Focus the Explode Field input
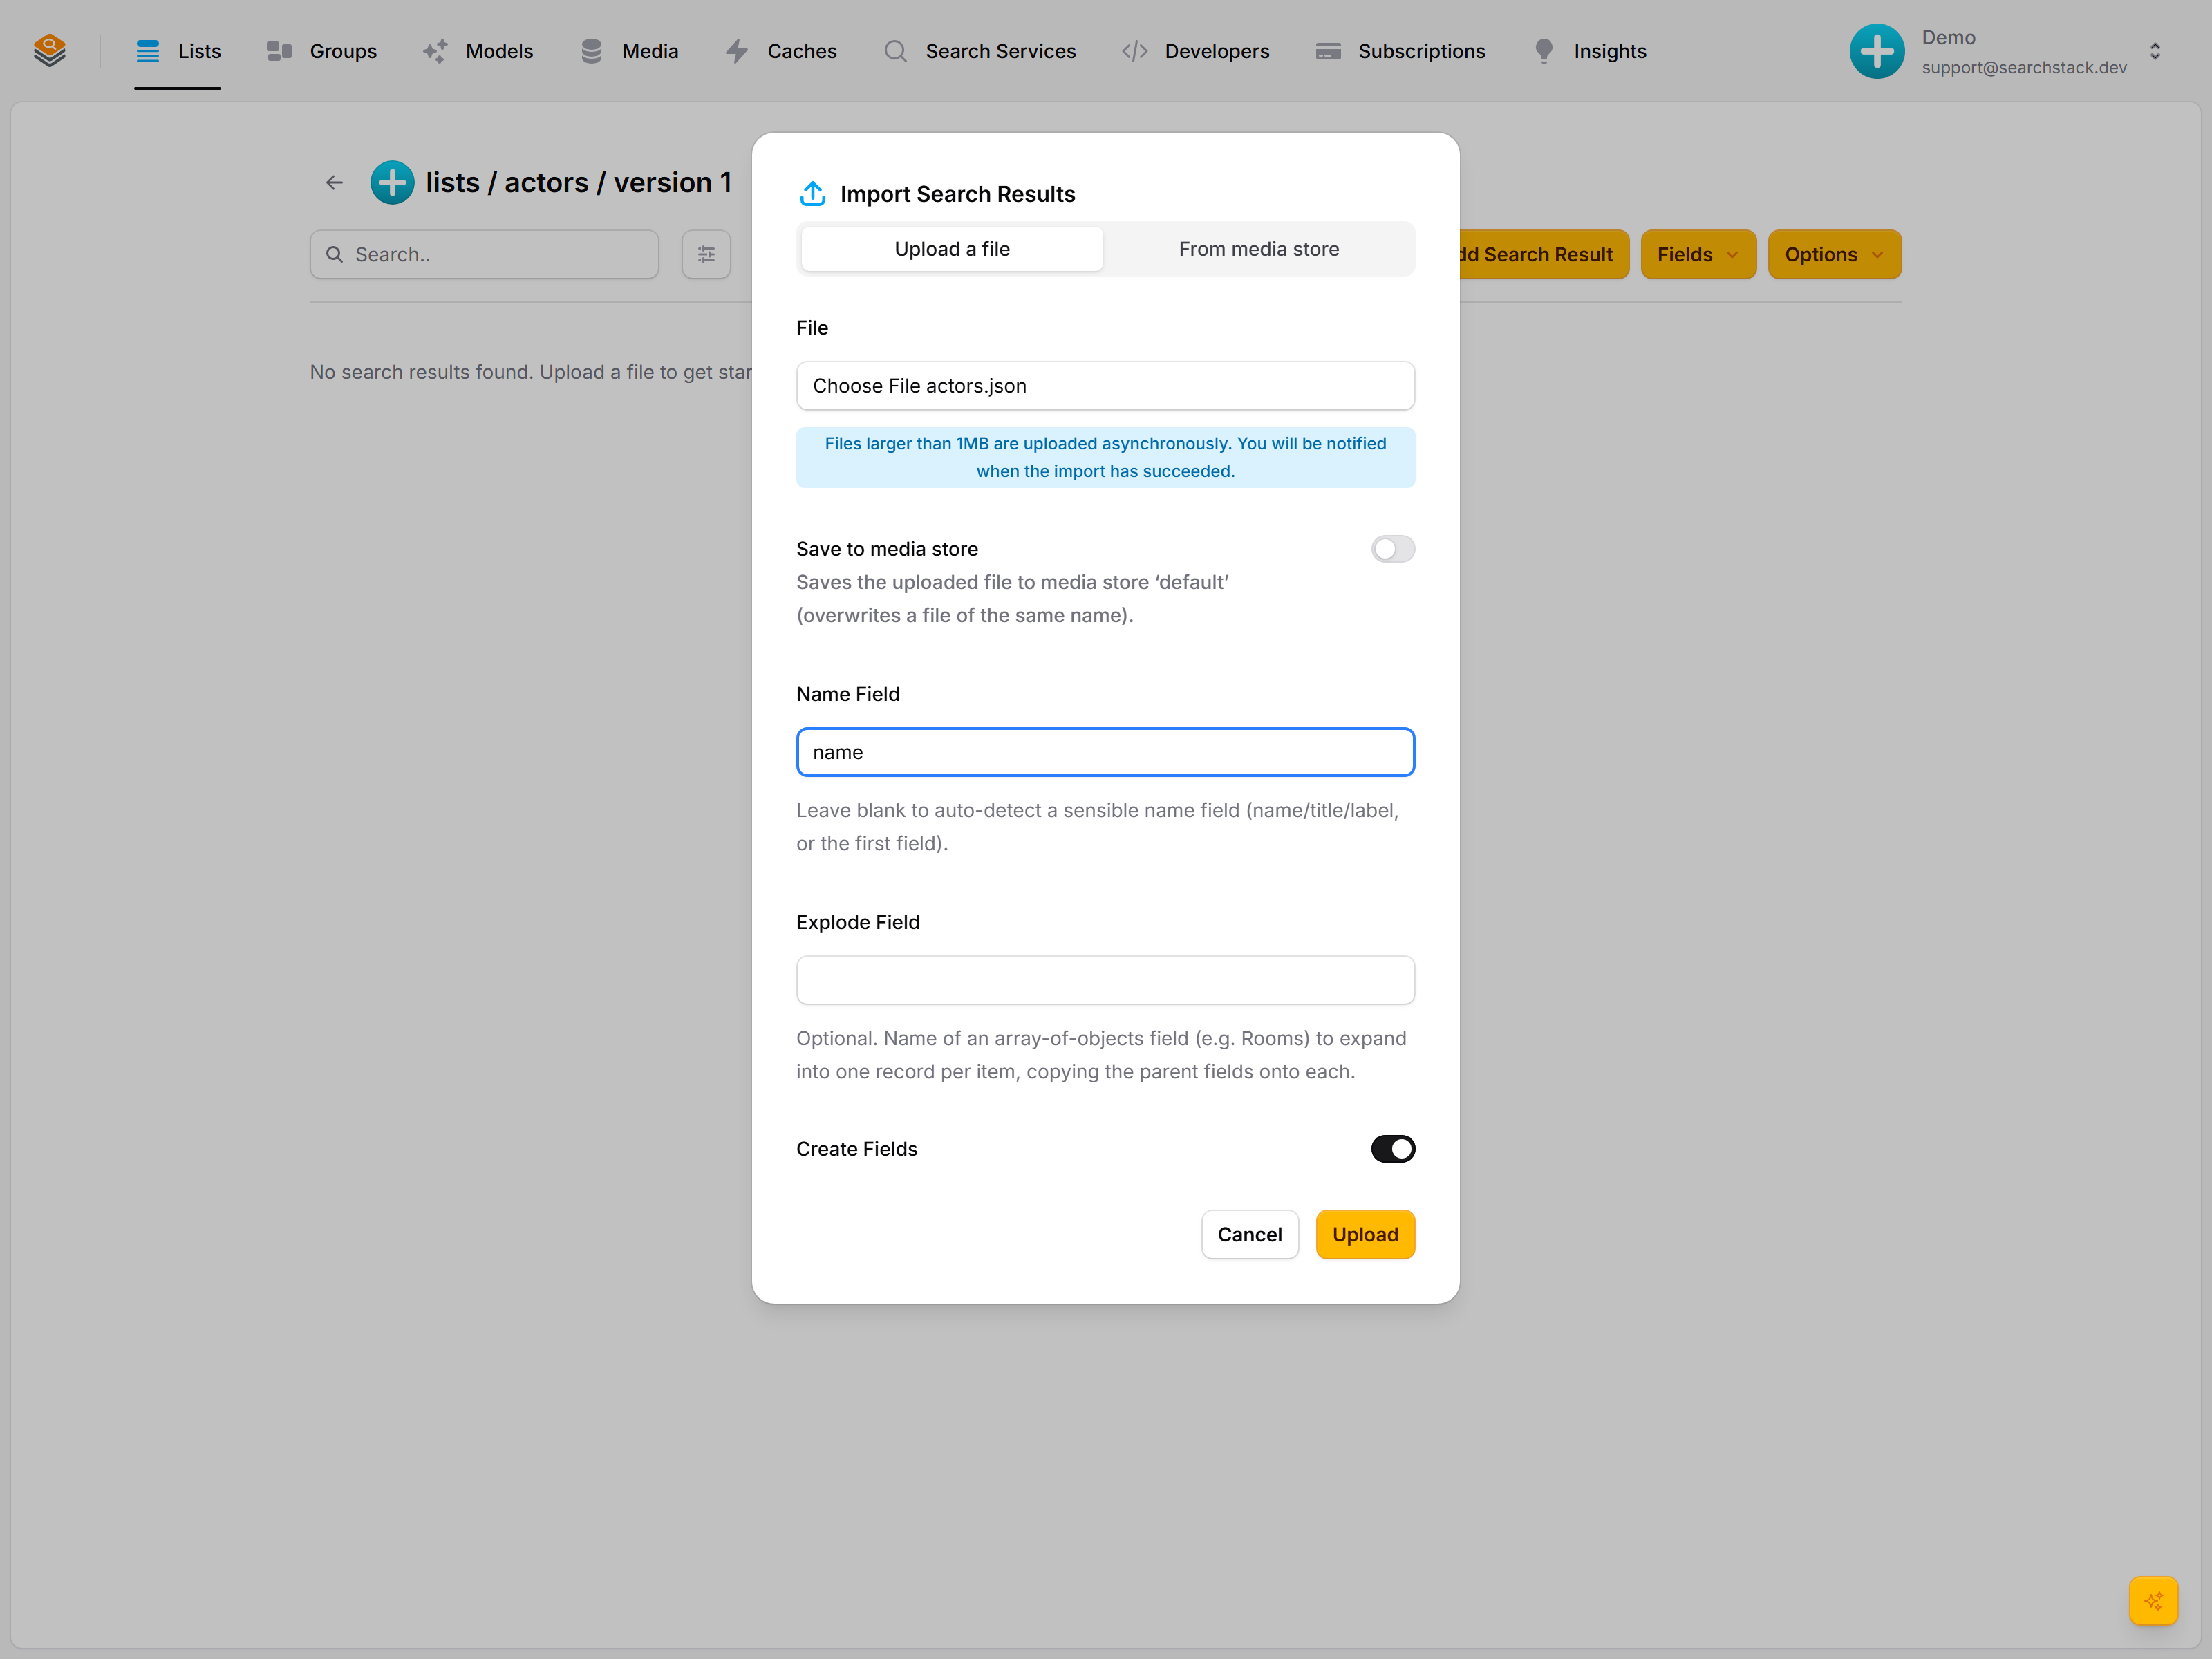Image resolution: width=2212 pixels, height=1659 pixels. (x=1105, y=980)
